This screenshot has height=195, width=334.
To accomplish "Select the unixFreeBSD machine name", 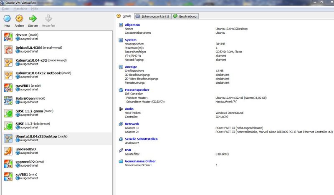I will [25, 149].
